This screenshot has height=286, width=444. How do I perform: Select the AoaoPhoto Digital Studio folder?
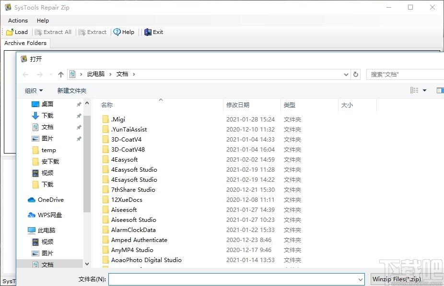coord(146,260)
